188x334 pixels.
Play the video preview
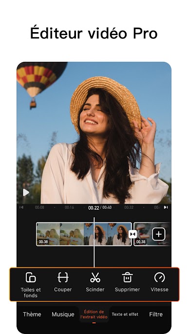tap(26, 192)
